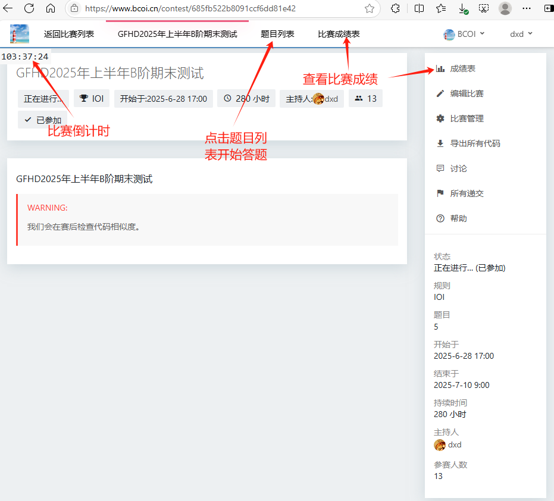
Task: Click the sidebar start time 2025-6-28 17:00
Action: point(464,356)
